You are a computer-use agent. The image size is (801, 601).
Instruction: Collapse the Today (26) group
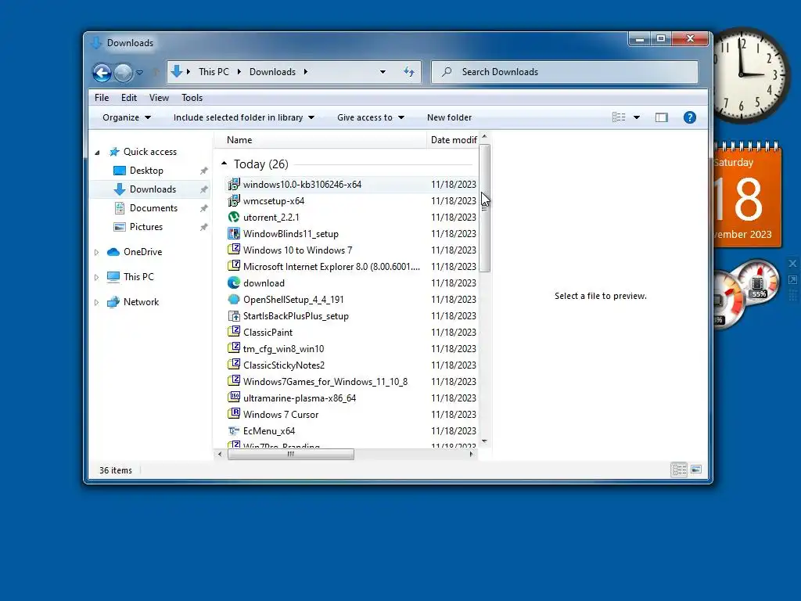(x=224, y=164)
